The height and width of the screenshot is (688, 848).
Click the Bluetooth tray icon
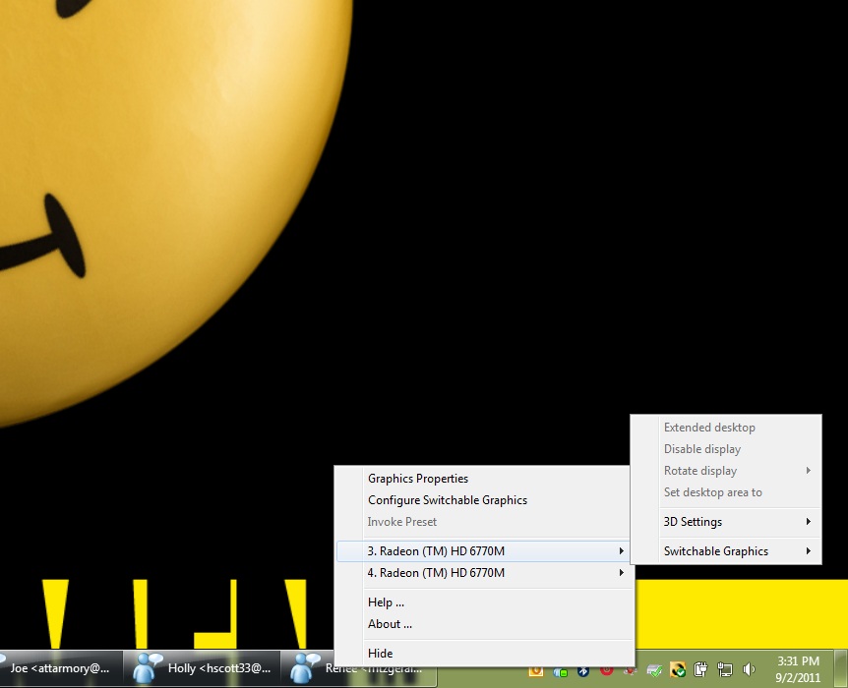[x=583, y=670]
